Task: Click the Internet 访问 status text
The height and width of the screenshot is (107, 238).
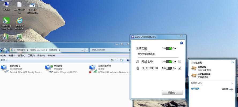Action: 204,70
